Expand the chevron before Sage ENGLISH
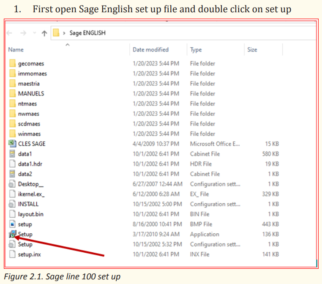322x284 pixels. click(x=64, y=33)
